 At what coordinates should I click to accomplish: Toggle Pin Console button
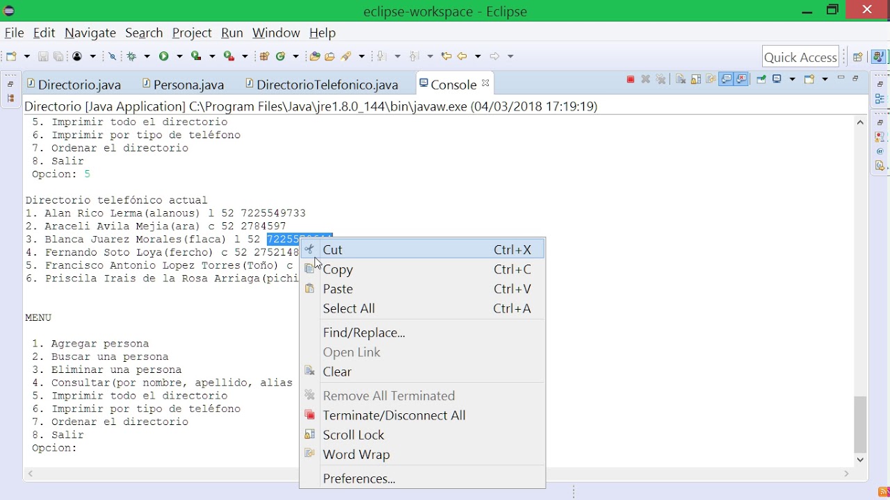point(761,79)
